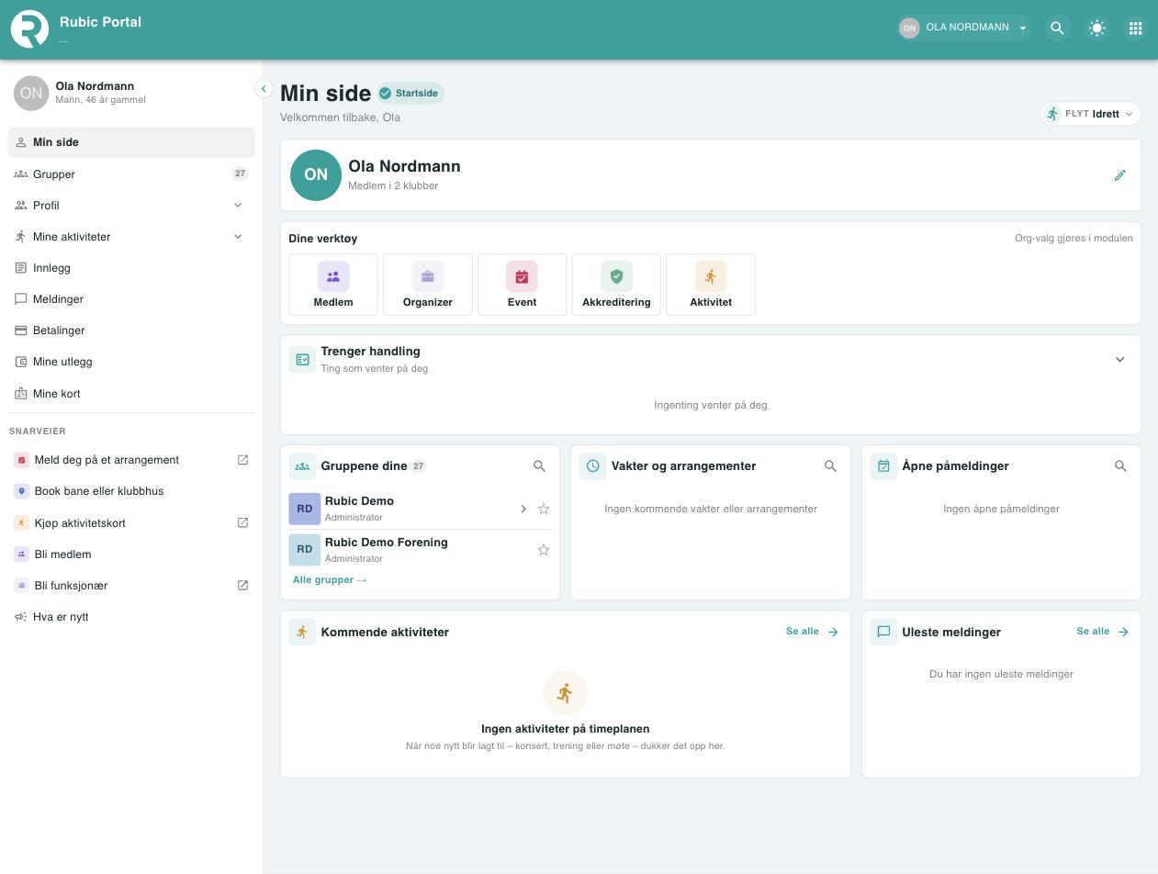Open the search magnifier in the top bar

[x=1057, y=28]
